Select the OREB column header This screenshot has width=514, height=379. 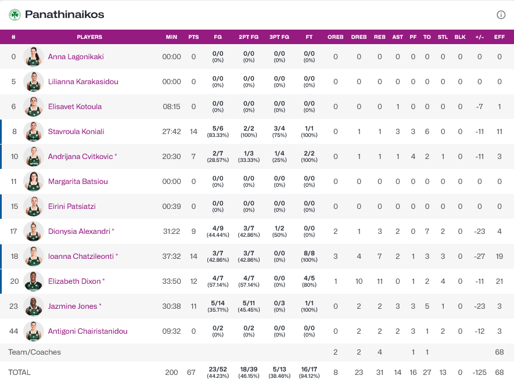(335, 37)
